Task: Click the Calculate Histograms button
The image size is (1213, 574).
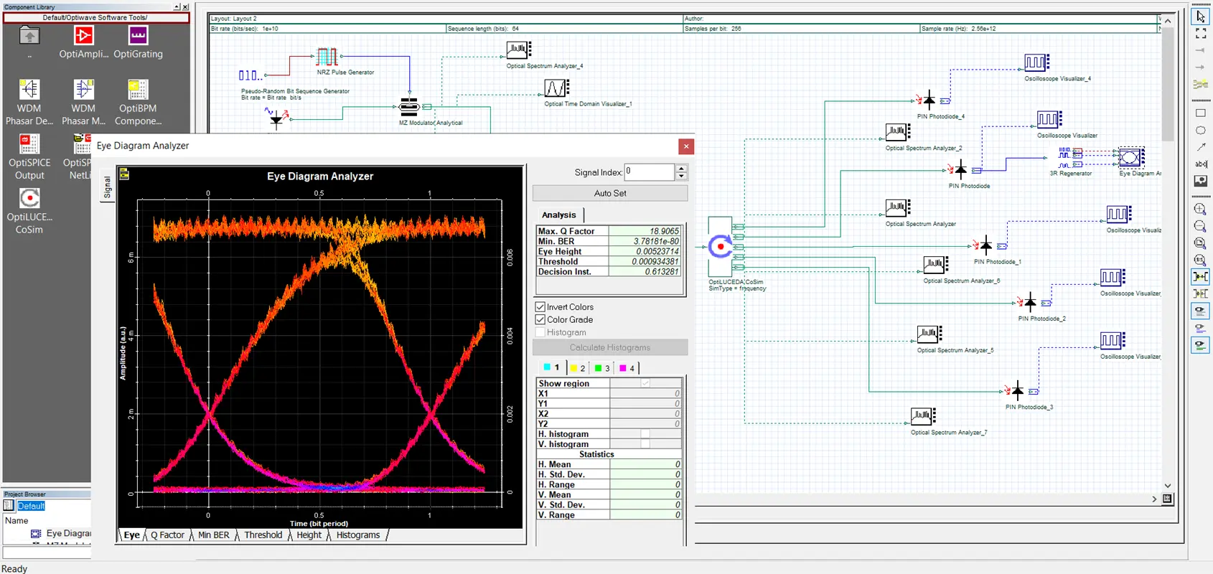Action: tap(610, 347)
